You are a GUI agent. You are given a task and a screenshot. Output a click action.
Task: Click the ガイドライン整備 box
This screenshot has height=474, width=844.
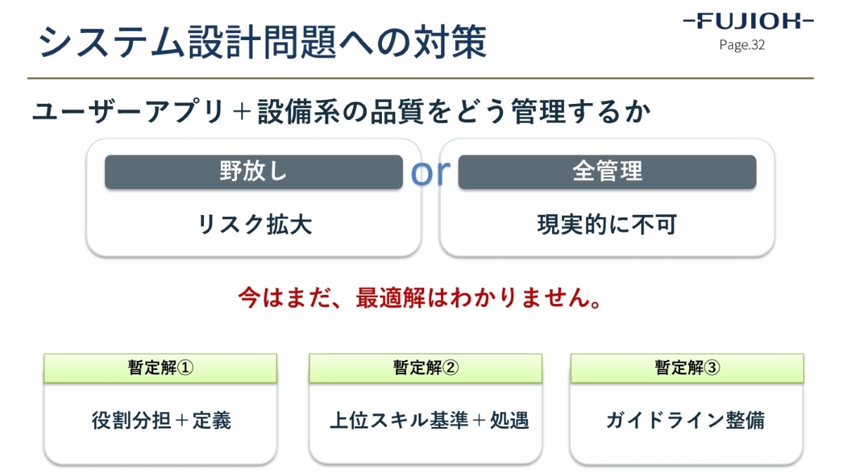687,423
